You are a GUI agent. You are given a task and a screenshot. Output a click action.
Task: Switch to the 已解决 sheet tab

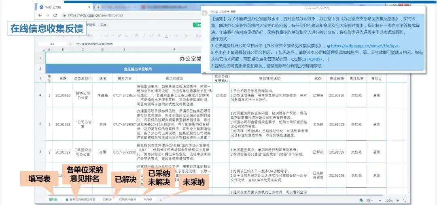click(x=107, y=199)
